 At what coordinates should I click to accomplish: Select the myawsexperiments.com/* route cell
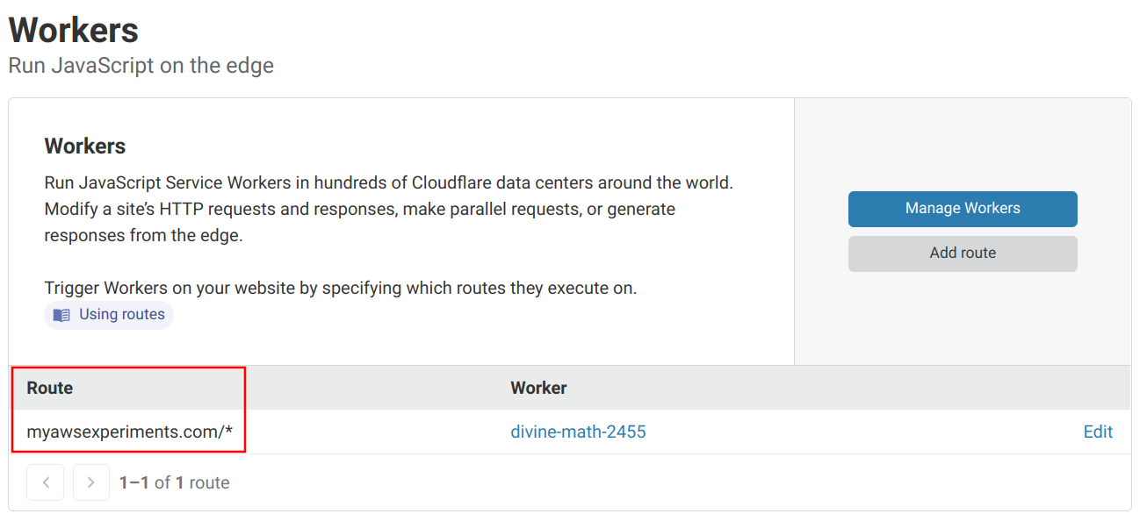pyautogui.click(x=129, y=432)
